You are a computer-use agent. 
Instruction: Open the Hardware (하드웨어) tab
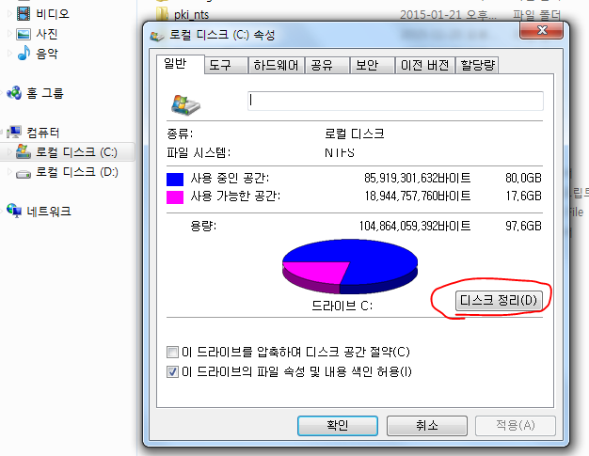tap(276, 65)
